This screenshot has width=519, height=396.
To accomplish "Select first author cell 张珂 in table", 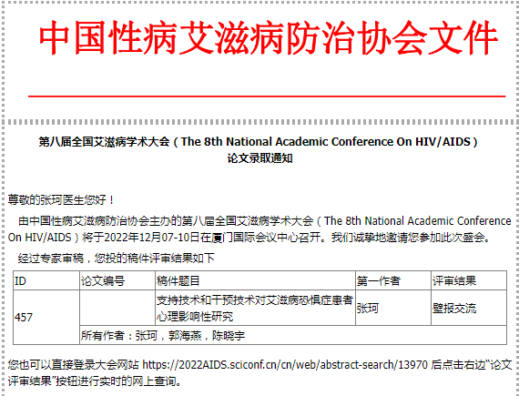I will [393, 308].
